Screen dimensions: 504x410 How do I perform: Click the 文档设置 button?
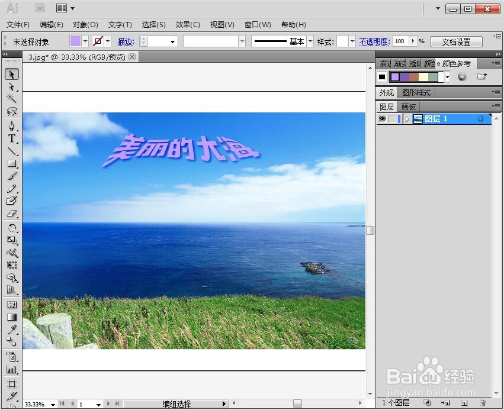click(456, 42)
